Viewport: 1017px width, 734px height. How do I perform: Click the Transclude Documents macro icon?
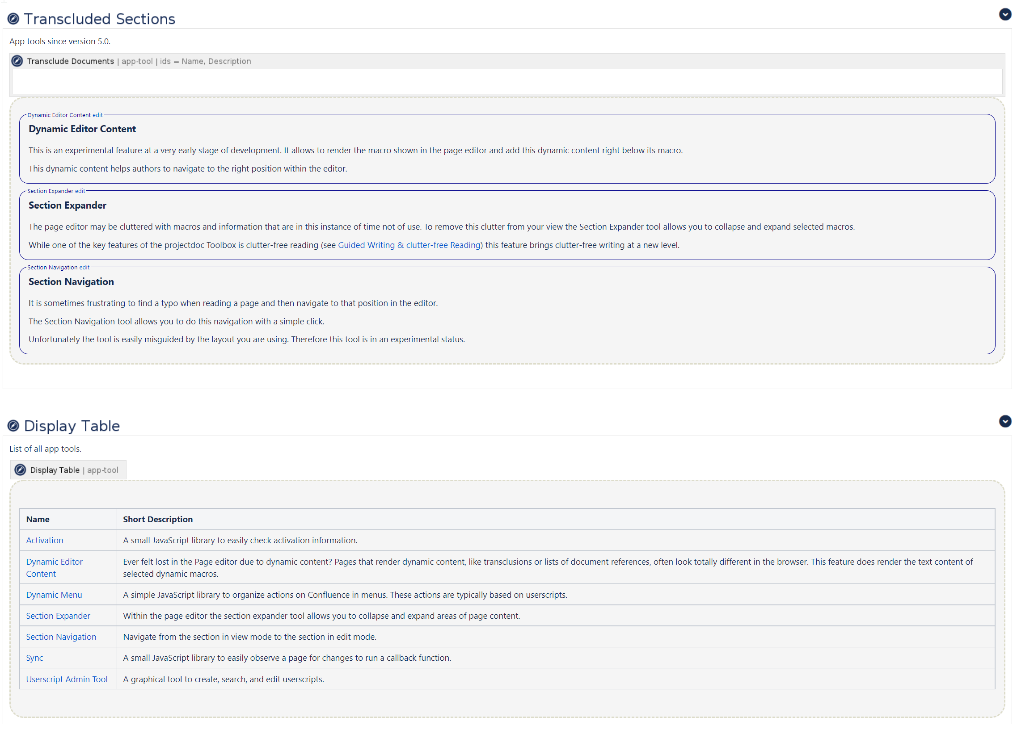pyautogui.click(x=17, y=61)
